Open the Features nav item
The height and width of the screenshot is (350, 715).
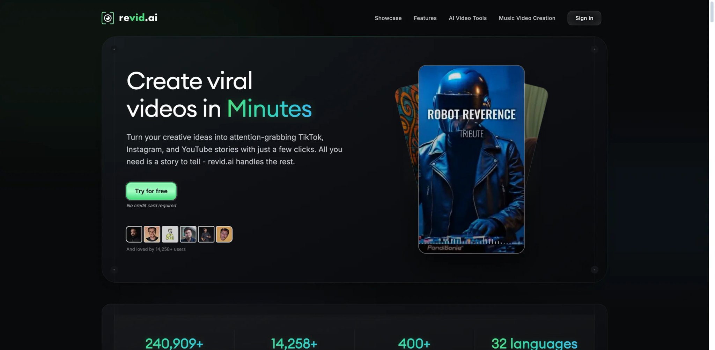pyautogui.click(x=425, y=18)
